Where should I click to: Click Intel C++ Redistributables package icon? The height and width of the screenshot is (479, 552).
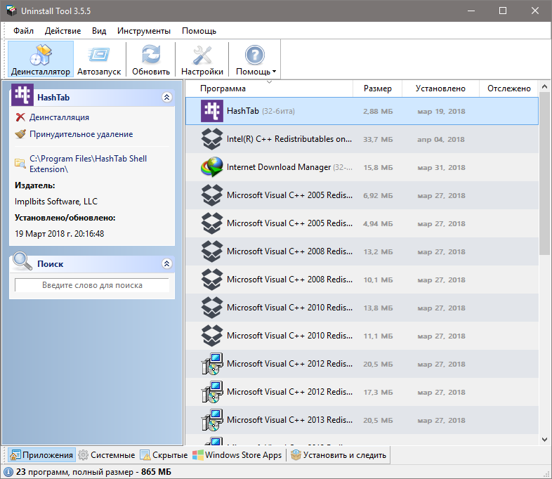point(212,139)
